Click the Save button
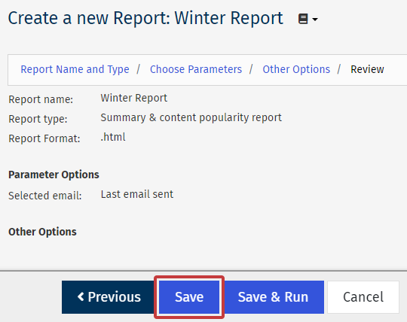The image size is (407, 322). tap(189, 297)
